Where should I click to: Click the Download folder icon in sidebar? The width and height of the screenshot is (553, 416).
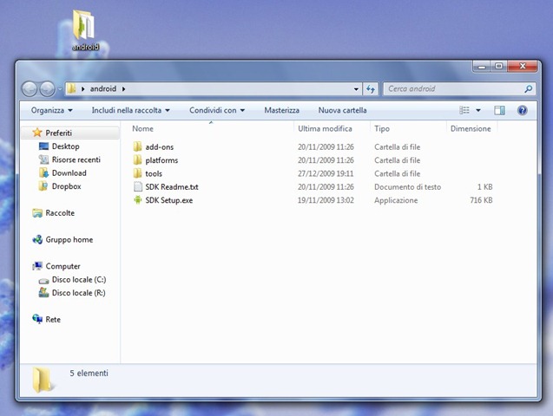43,172
